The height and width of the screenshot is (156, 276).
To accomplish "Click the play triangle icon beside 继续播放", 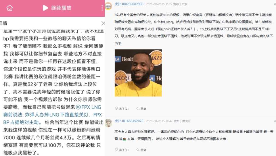I will click(x=45, y=8).
